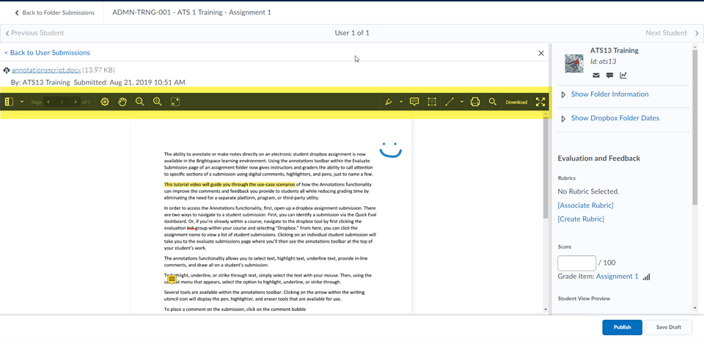704x344 pixels.
Task: Toggle the sidebar panel in annotation toolbar
Action: point(10,102)
